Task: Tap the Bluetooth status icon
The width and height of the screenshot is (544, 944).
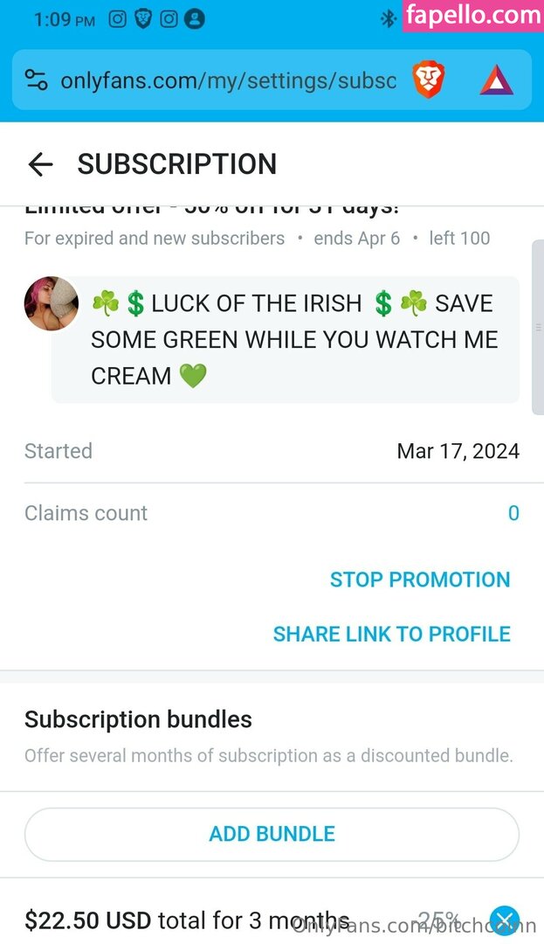Action: coord(389,19)
